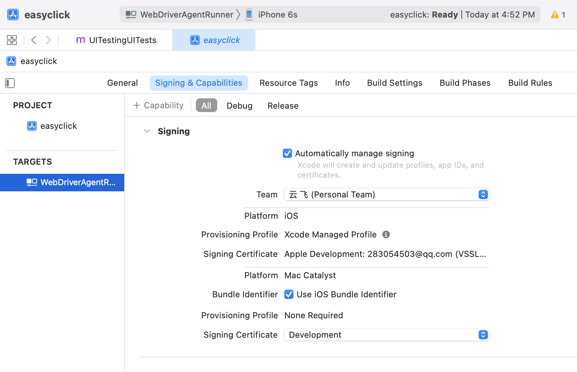Open Signing Certificate Development dropdown
Image resolution: width=577 pixels, height=372 pixels.
(386, 335)
